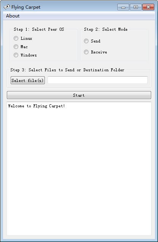This screenshot has width=158, height=242.
Task: Click the Select file(s) button
Action: 28,80
